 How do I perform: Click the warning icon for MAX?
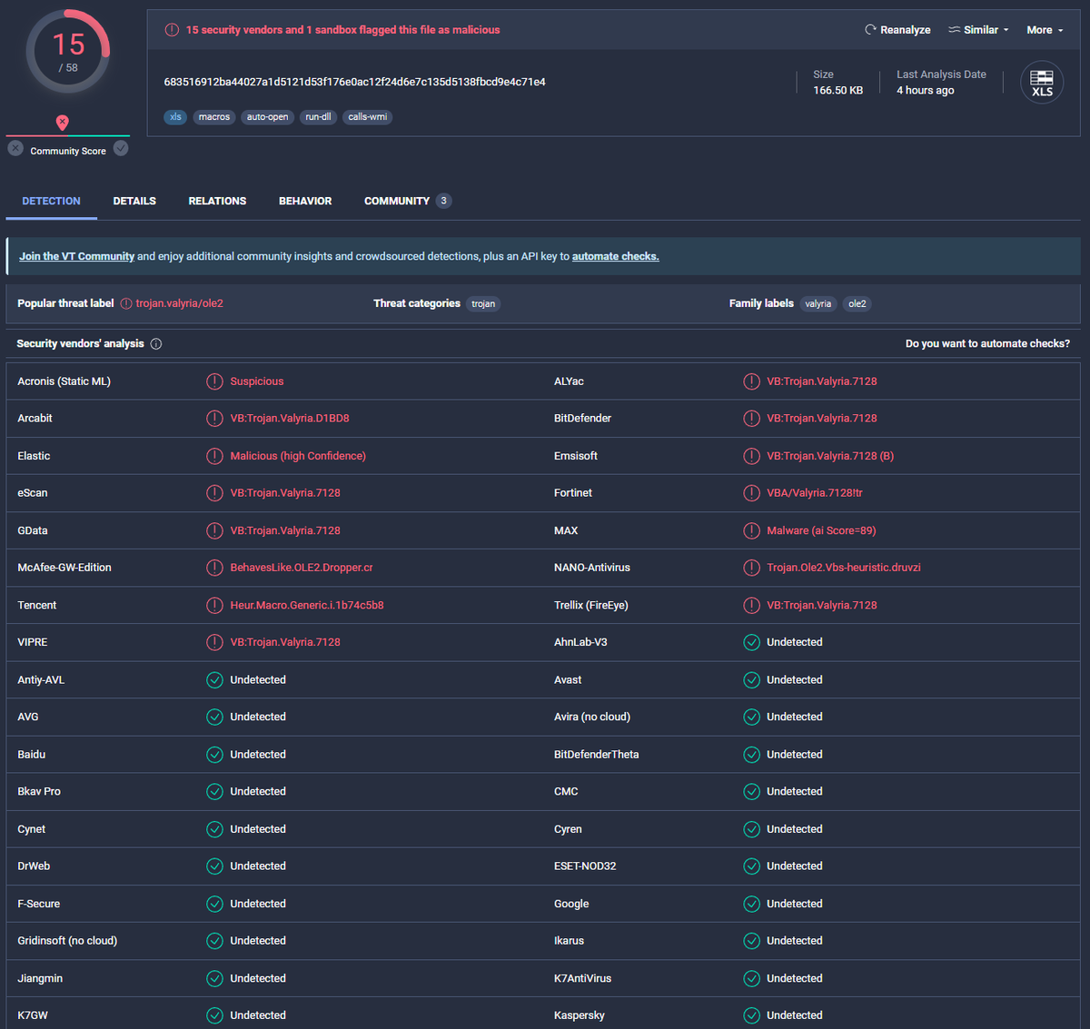point(751,530)
